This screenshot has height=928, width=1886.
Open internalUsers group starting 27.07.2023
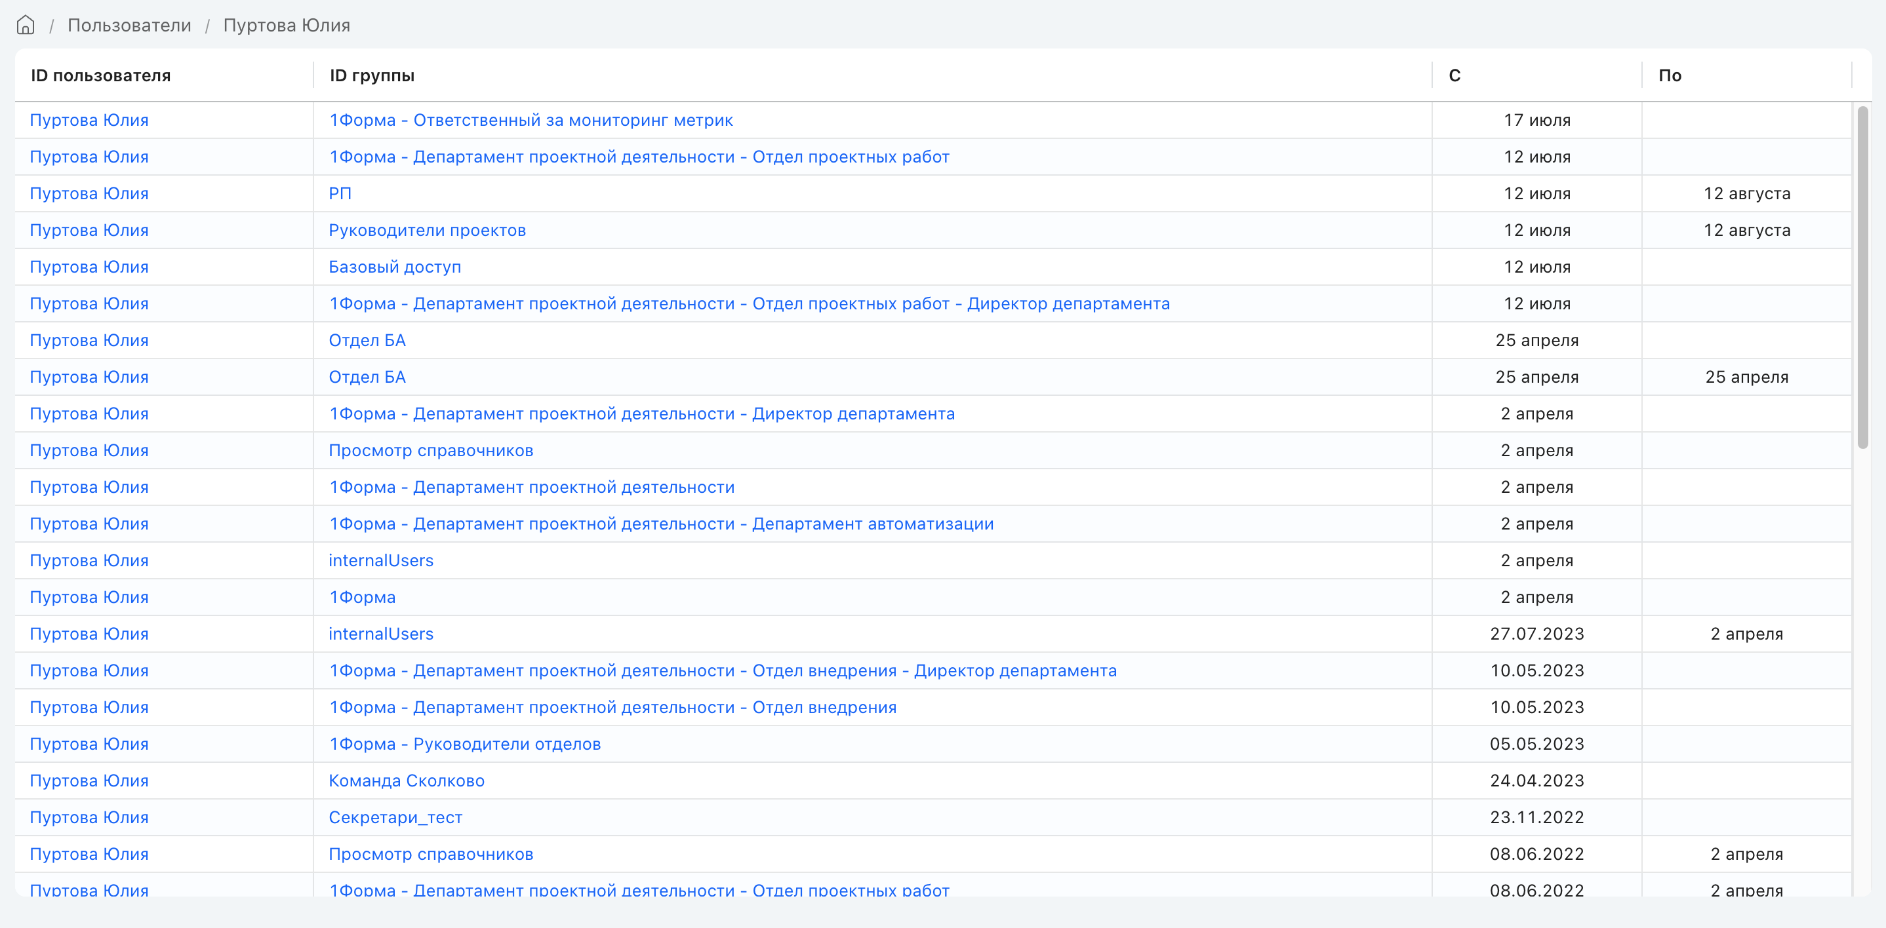click(381, 634)
